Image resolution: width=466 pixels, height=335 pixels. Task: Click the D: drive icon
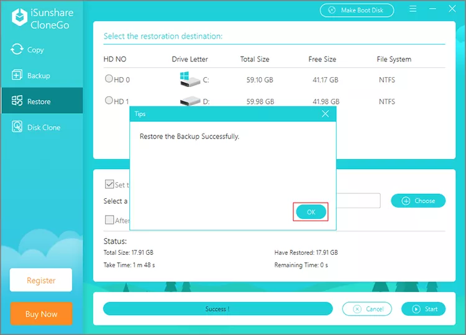click(x=190, y=101)
